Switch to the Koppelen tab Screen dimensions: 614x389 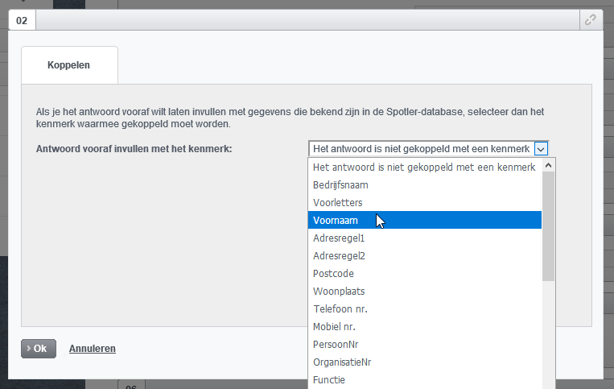(69, 65)
